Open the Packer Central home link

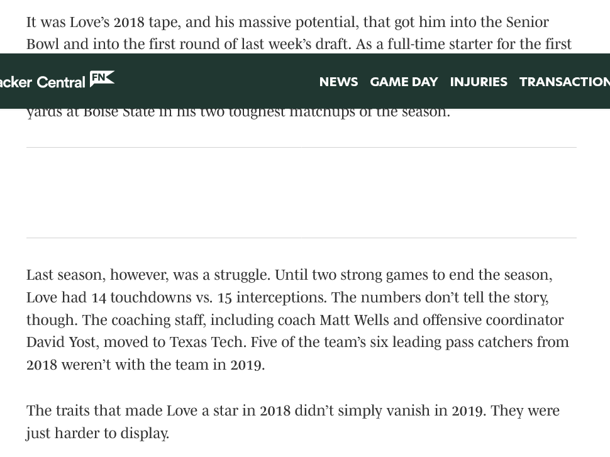[x=43, y=82]
